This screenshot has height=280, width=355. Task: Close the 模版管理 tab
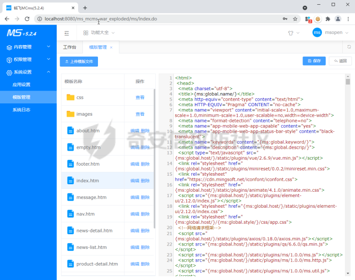tap(111, 47)
